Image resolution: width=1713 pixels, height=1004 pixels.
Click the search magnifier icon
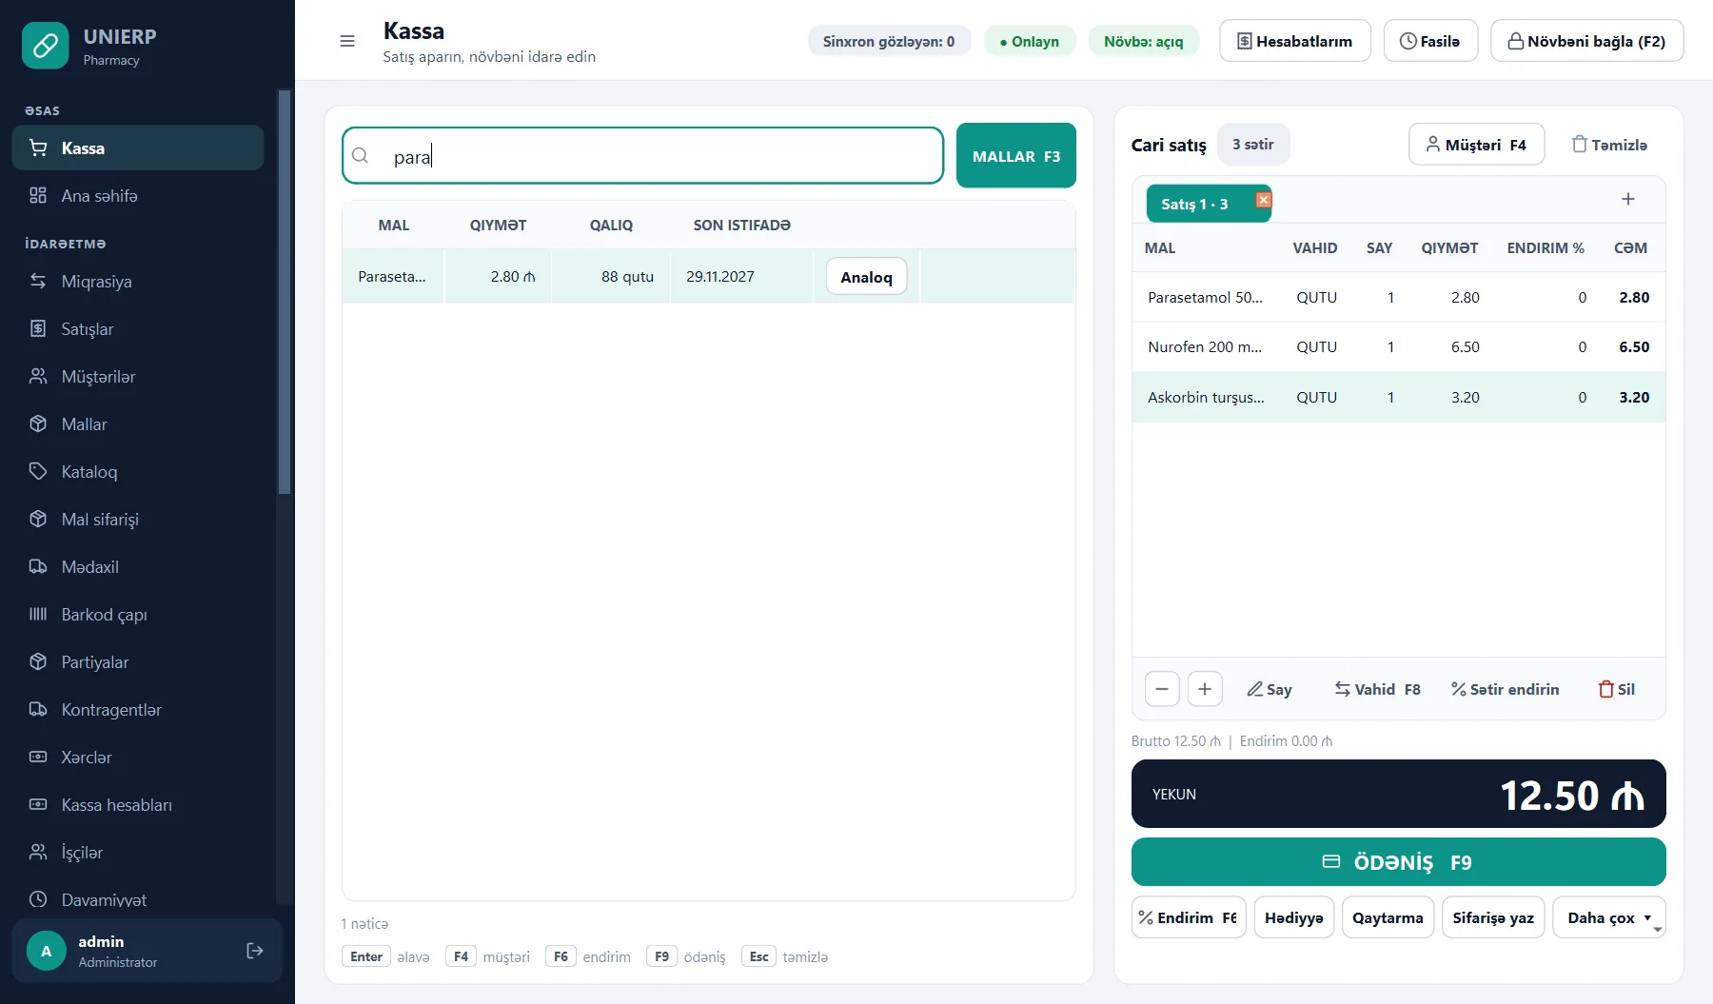(x=361, y=156)
